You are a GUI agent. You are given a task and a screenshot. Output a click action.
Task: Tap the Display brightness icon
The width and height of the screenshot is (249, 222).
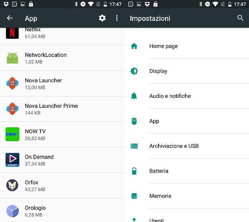134,71
